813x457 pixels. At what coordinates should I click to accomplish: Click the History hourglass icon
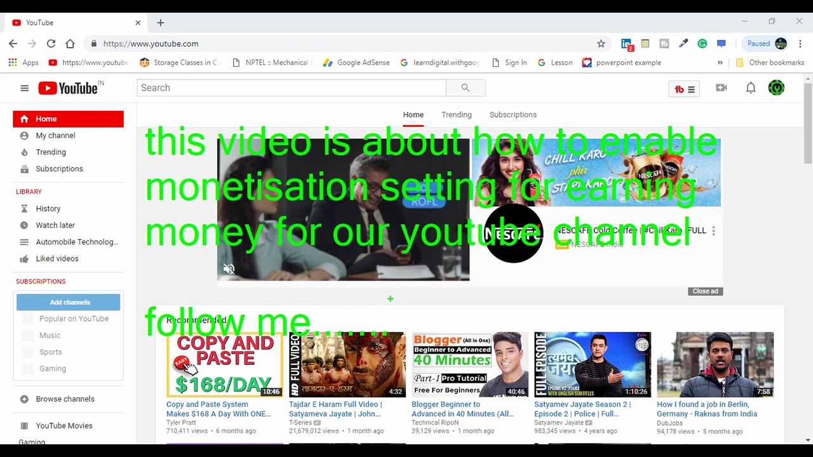click(24, 209)
